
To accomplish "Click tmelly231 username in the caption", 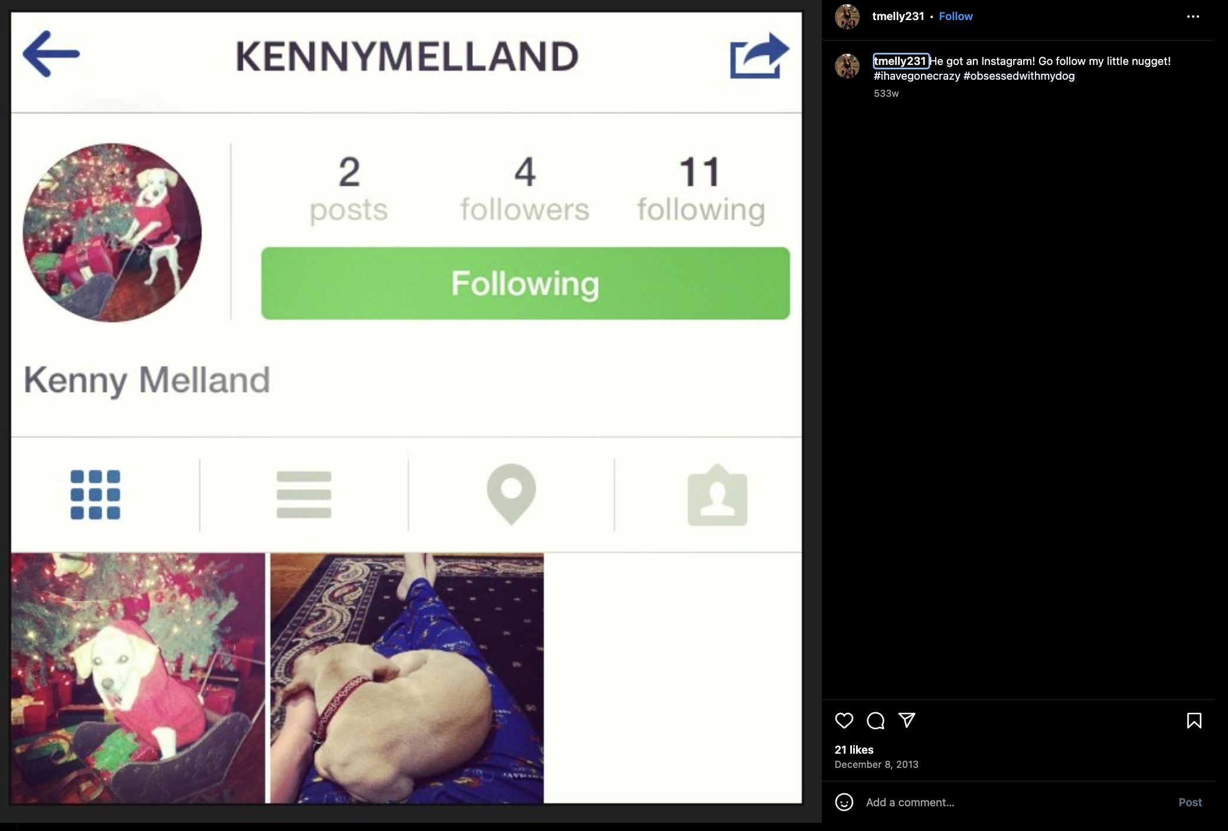I will 900,61.
